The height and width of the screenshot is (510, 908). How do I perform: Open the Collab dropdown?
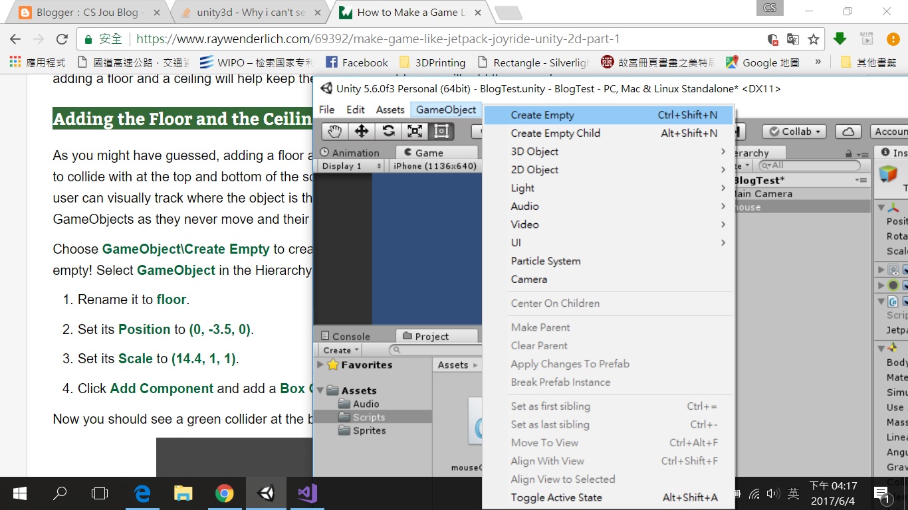794,131
